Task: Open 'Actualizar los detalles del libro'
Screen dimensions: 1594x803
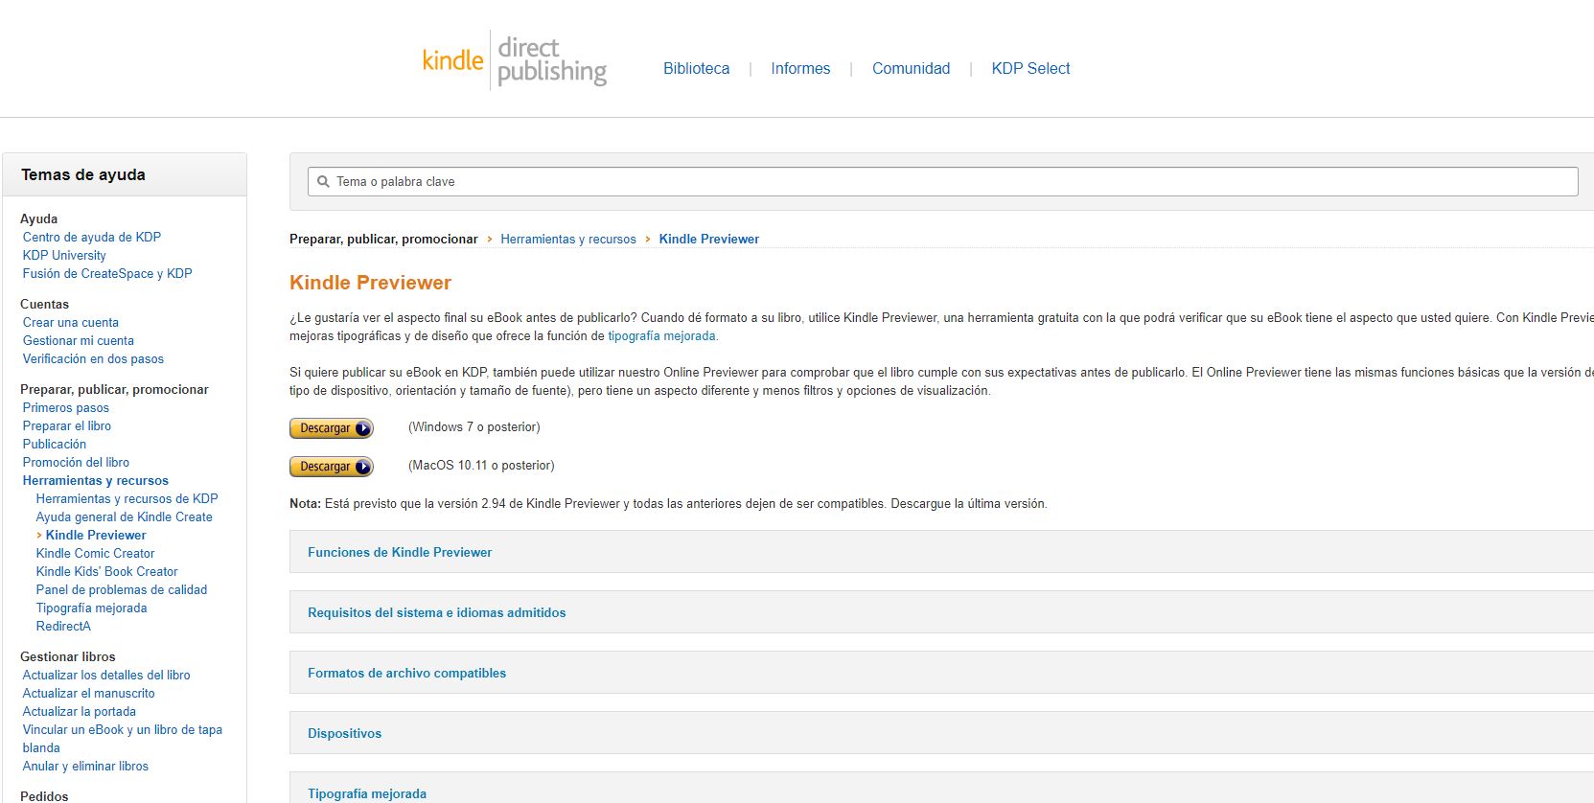Action: (106, 675)
